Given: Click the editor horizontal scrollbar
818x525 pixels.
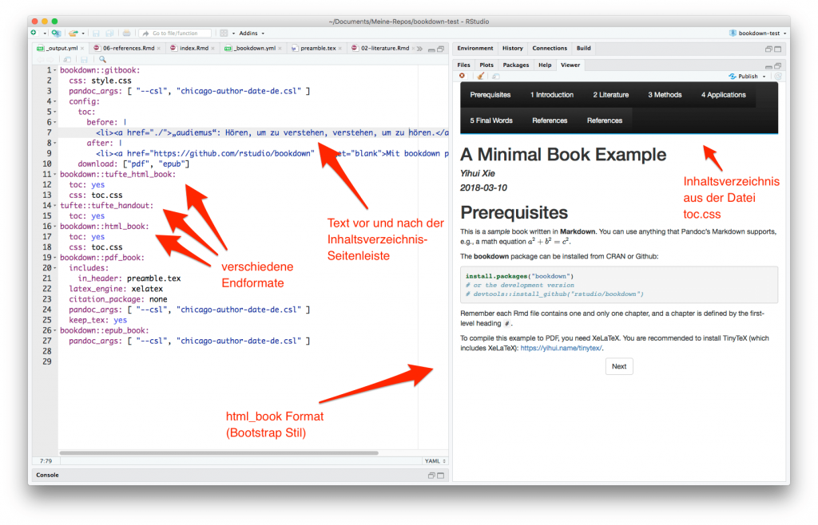Looking at the screenshot, I should click(x=219, y=453).
